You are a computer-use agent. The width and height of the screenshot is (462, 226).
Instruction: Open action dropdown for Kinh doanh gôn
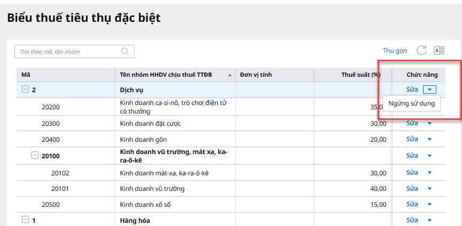point(429,140)
